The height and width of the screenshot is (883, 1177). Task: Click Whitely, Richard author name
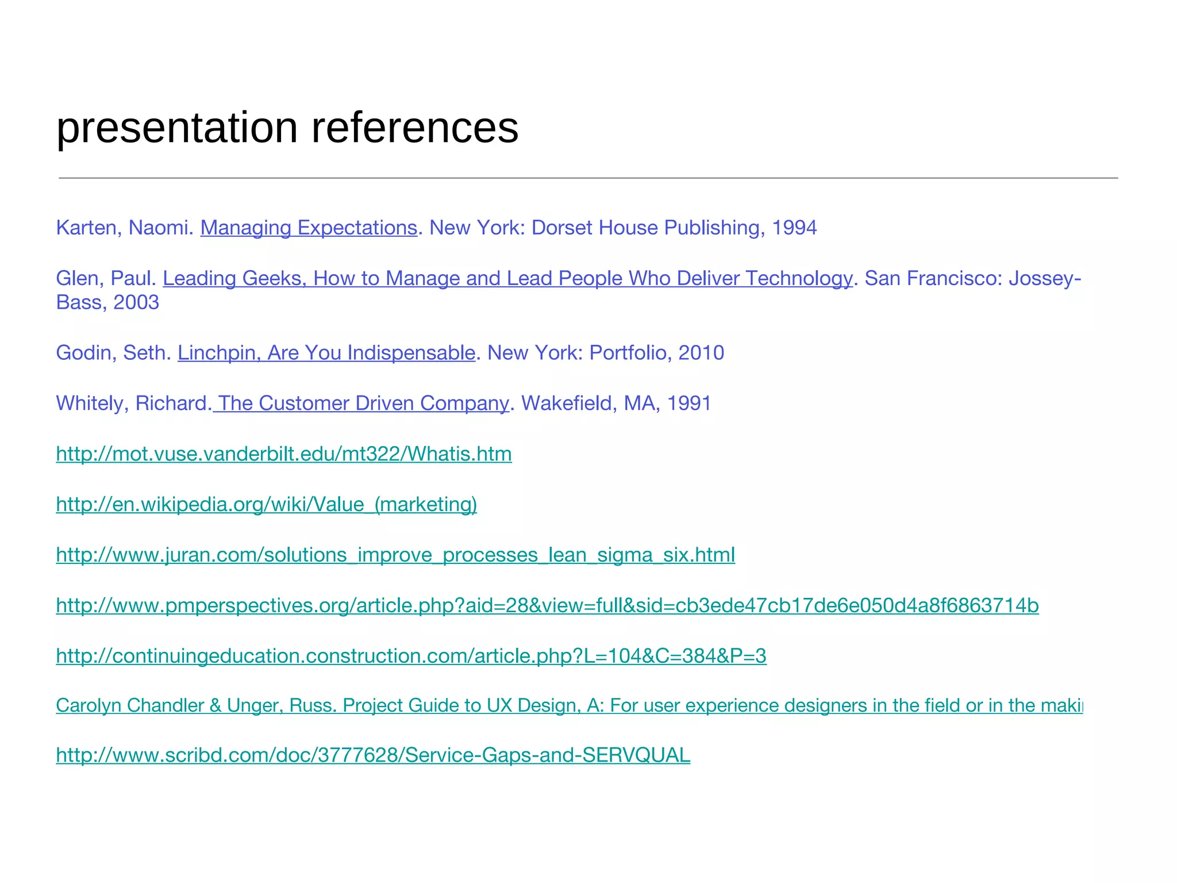132,403
